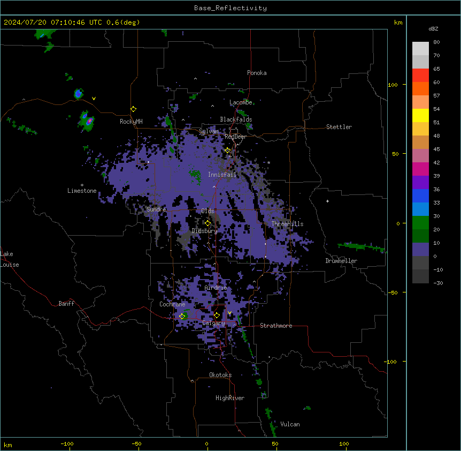Viewport: 461px width, 451px height.
Task: Click the Airdrie label
Action: (x=216, y=288)
